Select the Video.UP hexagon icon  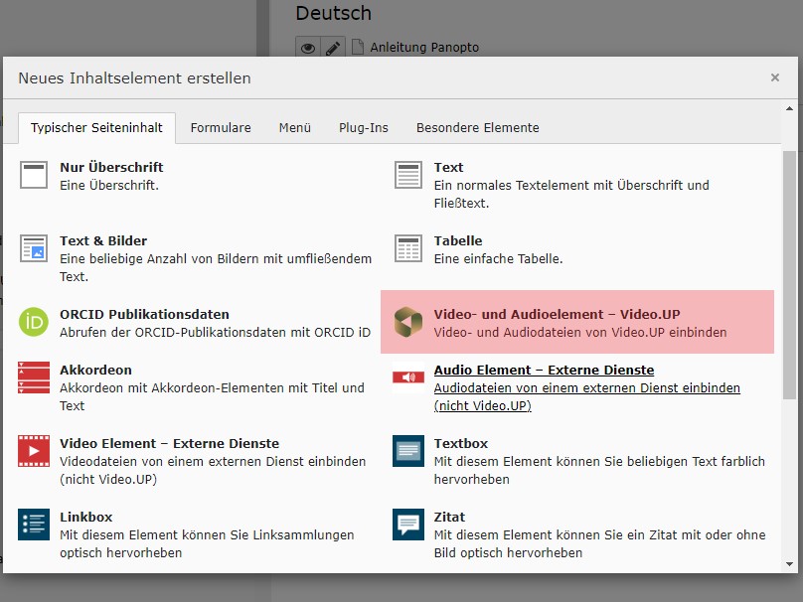click(x=408, y=322)
